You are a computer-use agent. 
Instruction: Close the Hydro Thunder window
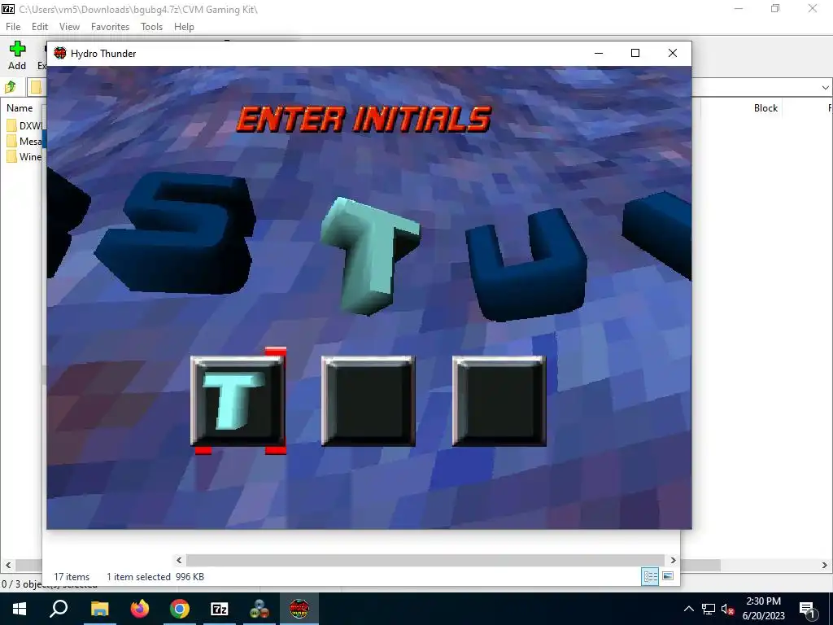tap(673, 53)
